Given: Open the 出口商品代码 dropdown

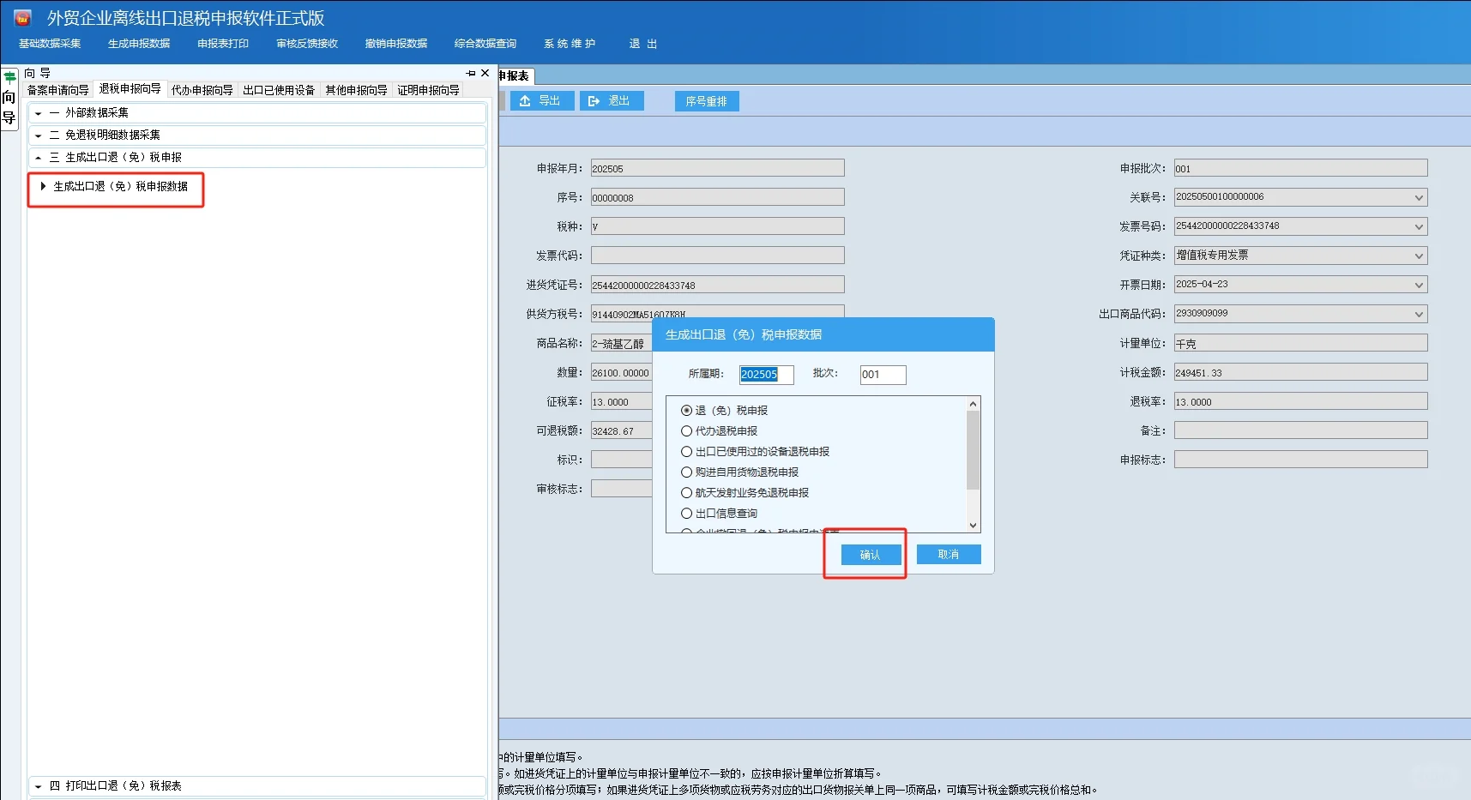Looking at the screenshot, I should (1419, 315).
